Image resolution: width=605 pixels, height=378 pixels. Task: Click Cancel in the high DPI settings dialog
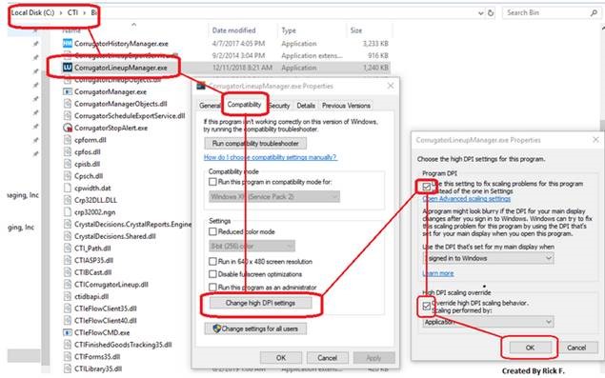click(576, 348)
